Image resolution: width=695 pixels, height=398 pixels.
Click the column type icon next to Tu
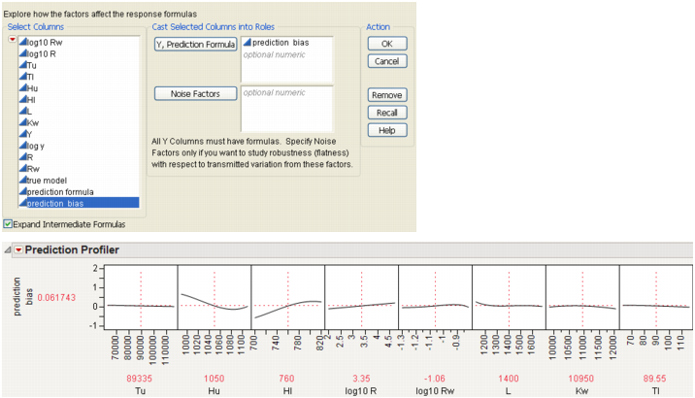point(22,66)
